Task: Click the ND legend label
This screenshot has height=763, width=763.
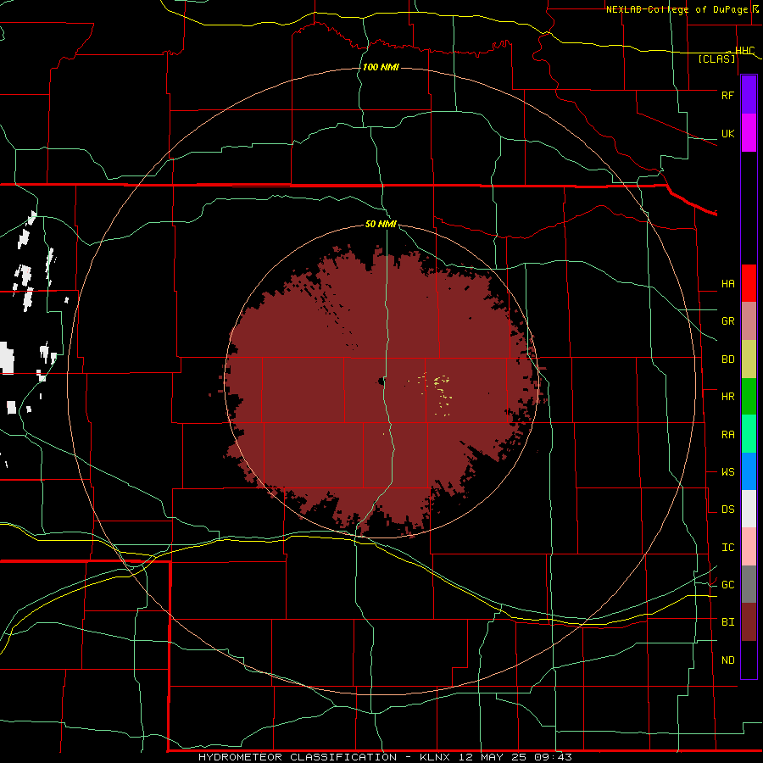Action: [727, 660]
